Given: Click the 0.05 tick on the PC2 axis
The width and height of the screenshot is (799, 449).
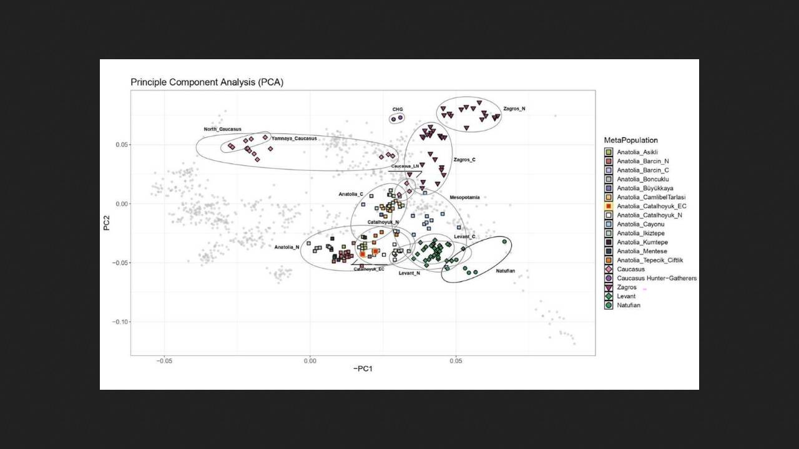Looking at the screenshot, I should tap(123, 144).
